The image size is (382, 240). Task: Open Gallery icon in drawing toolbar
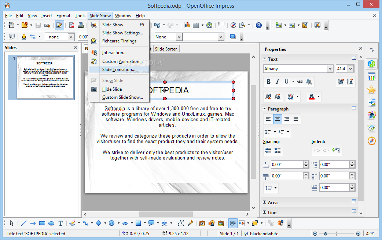(221, 223)
